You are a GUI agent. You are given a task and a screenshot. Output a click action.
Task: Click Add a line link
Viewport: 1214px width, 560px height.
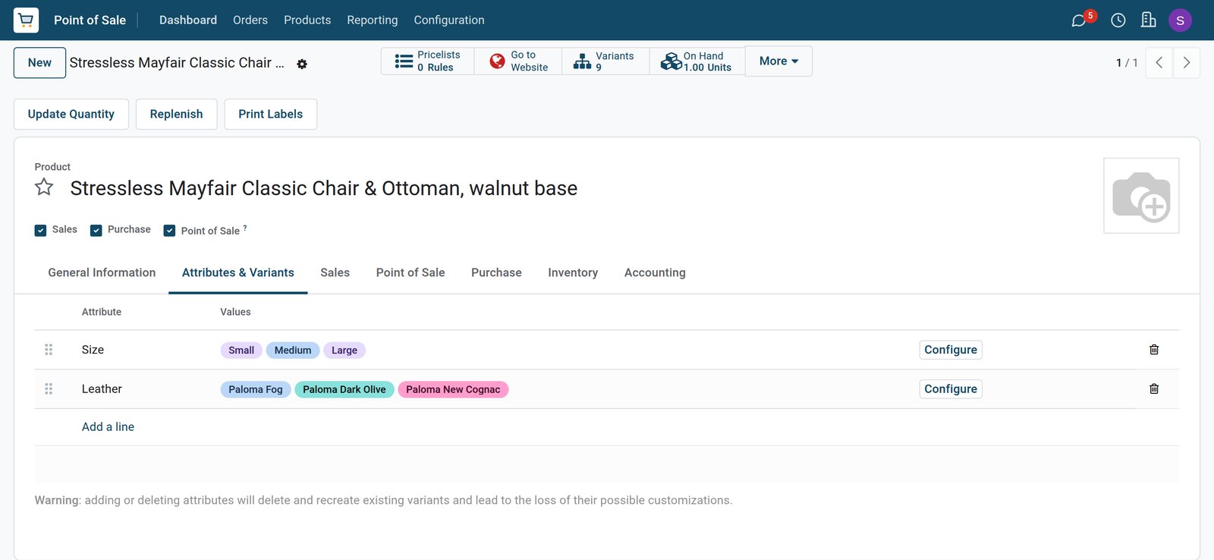click(x=108, y=427)
